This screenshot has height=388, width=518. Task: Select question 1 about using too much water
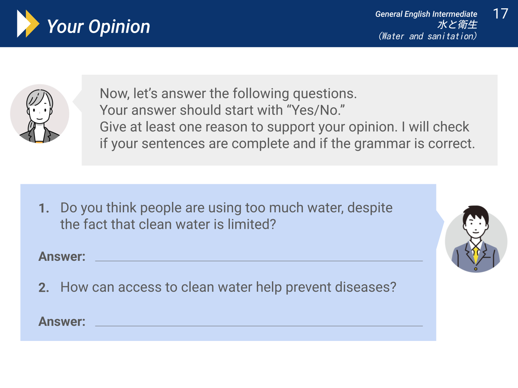[x=227, y=216]
